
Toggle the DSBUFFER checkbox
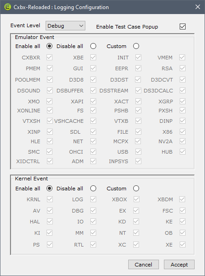tap(93, 91)
